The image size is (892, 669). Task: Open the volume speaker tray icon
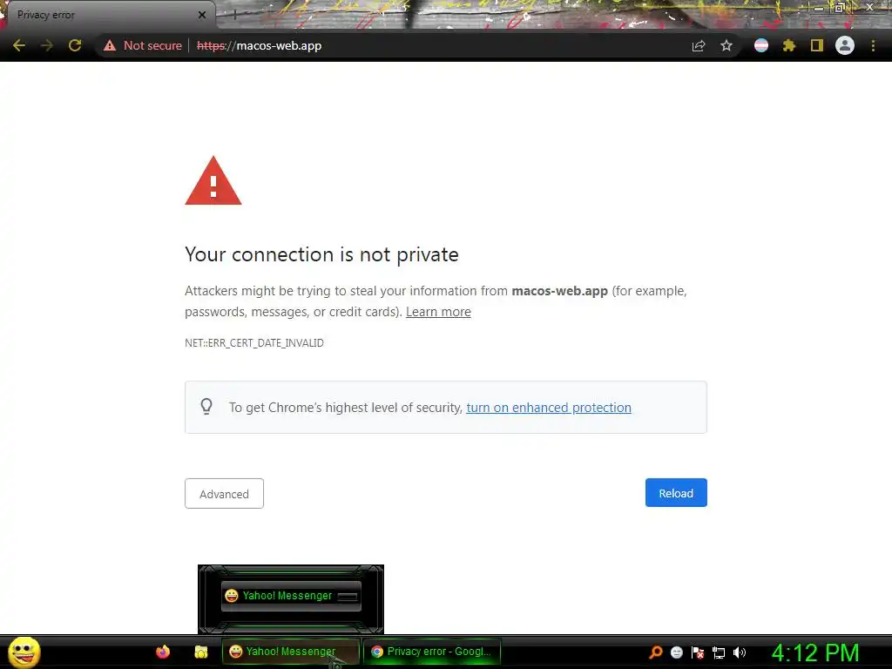pos(740,652)
